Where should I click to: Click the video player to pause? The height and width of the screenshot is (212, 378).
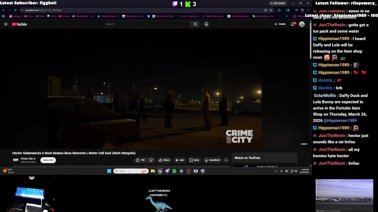(154, 89)
